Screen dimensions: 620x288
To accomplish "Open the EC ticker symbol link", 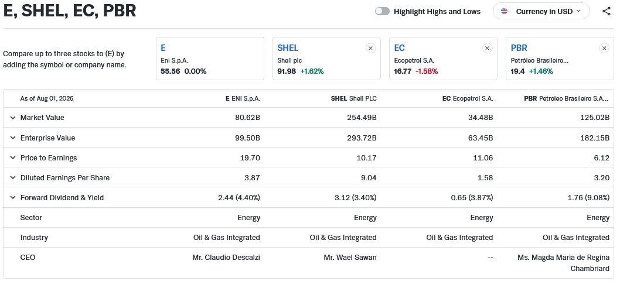I will [399, 48].
